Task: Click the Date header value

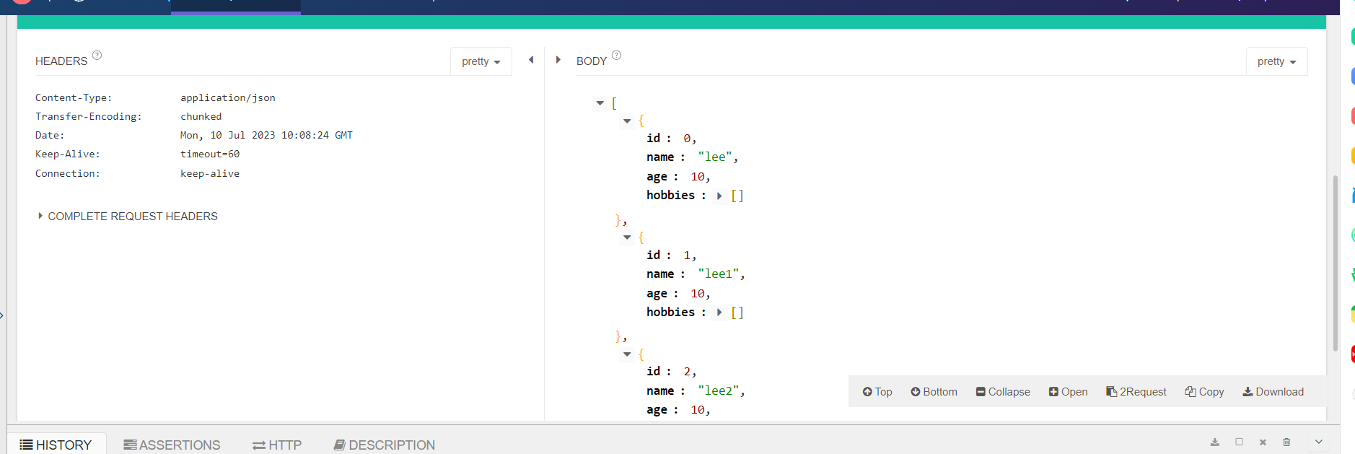Action: click(266, 135)
